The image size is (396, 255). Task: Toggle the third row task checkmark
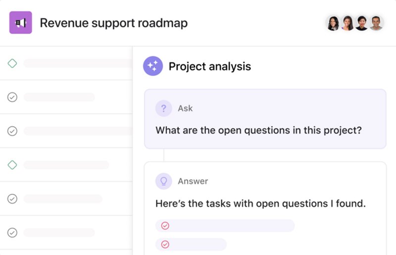point(12,131)
